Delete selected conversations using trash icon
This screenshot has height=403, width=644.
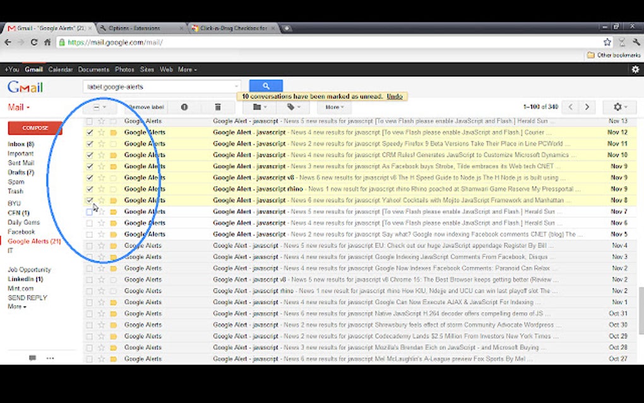[217, 107]
